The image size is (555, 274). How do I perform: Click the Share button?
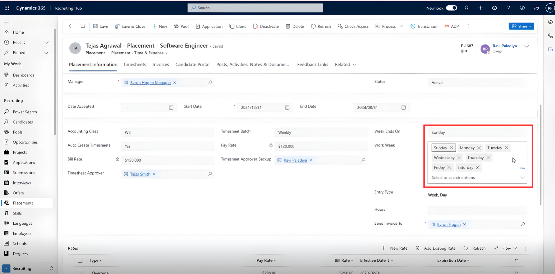pos(521,26)
